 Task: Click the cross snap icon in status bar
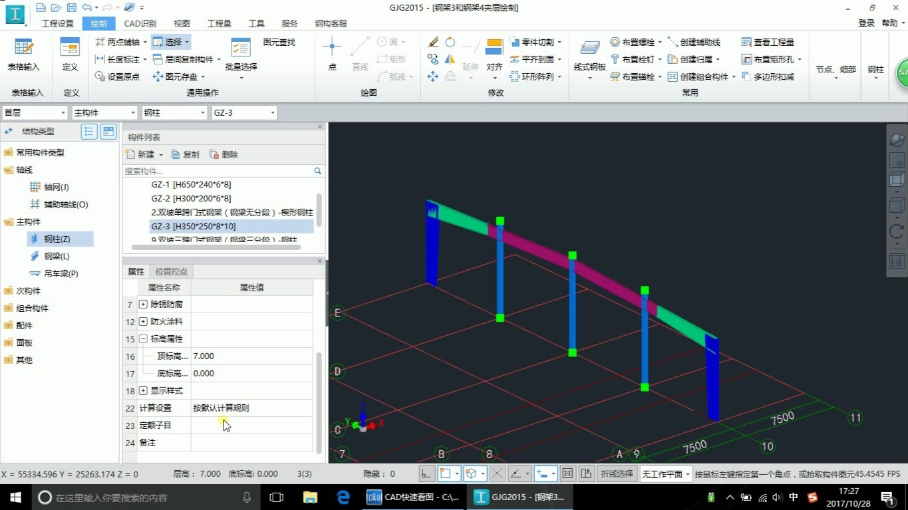click(497, 473)
